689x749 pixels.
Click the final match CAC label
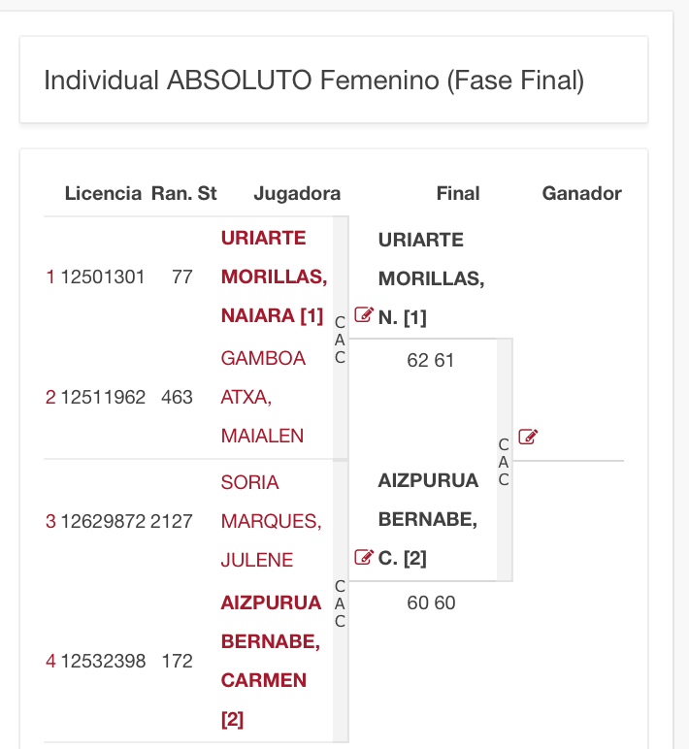coord(504,462)
